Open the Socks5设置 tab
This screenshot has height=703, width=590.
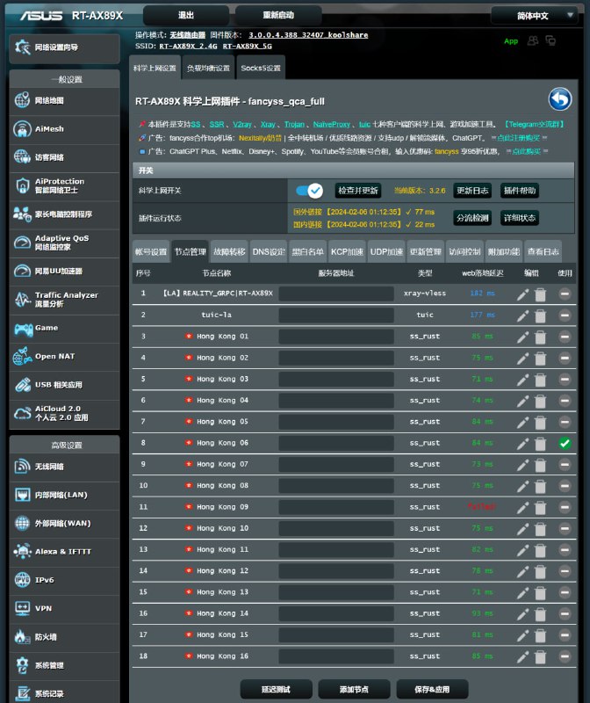(261, 69)
